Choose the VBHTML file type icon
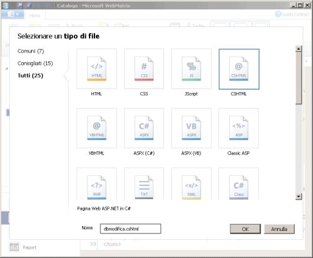The width and height of the screenshot is (313, 258). pos(96,128)
